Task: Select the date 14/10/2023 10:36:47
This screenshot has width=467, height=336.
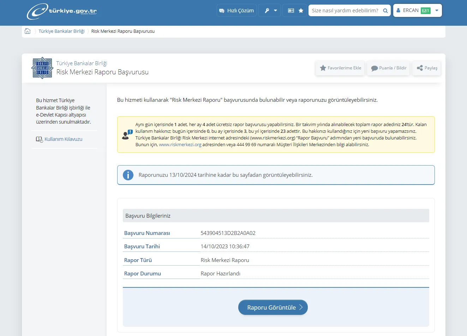Action: pyautogui.click(x=225, y=247)
